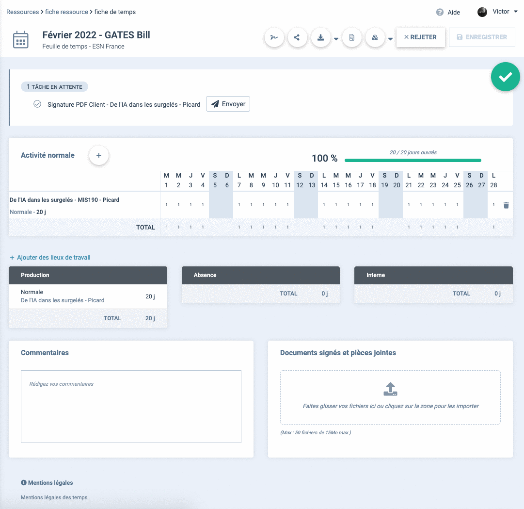Click the signature icon in toolbar
The height and width of the screenshot is (509, 524).
[274, 37]
